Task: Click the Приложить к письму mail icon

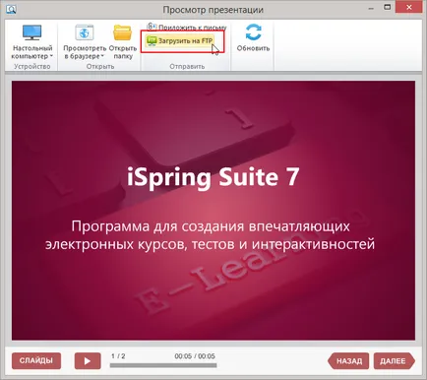Action: tap(152, 27)
